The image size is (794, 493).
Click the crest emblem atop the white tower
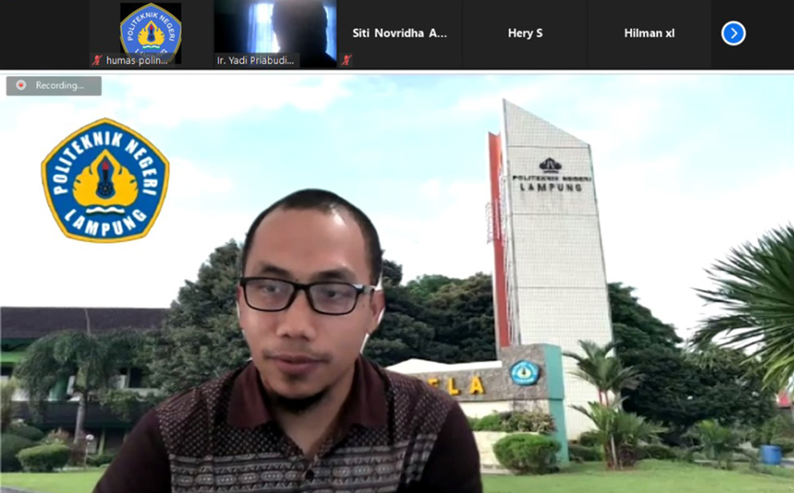coord(550,164)
